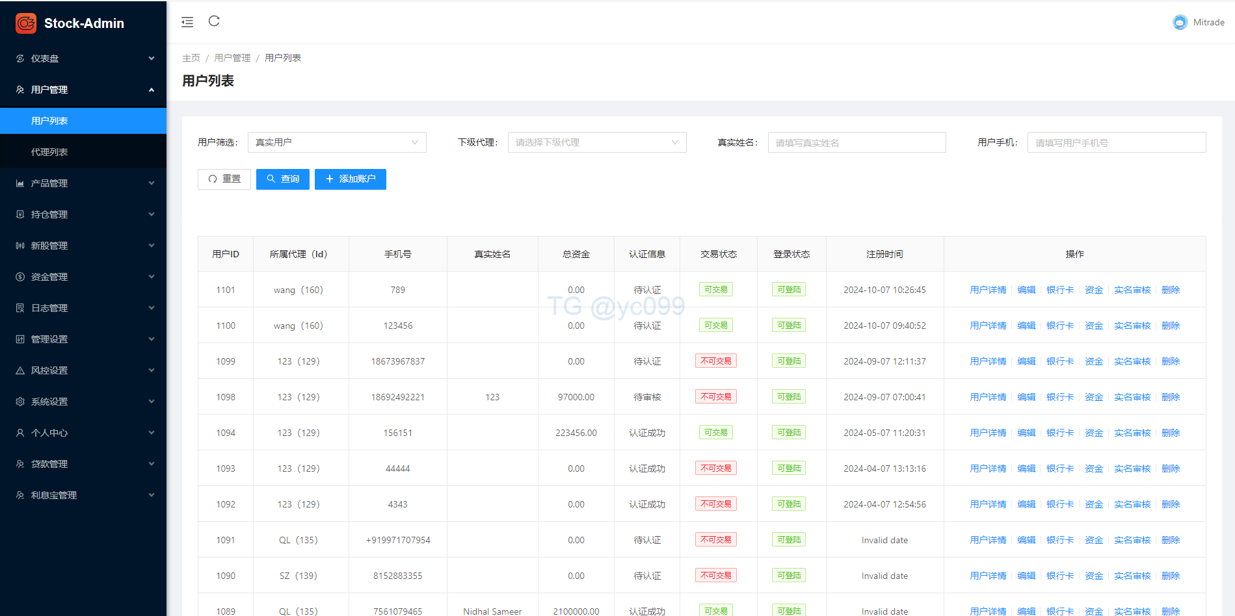Click the page refresh icon
The height and width of the screenshot is (616, 1235).
[x=214, y=21]
